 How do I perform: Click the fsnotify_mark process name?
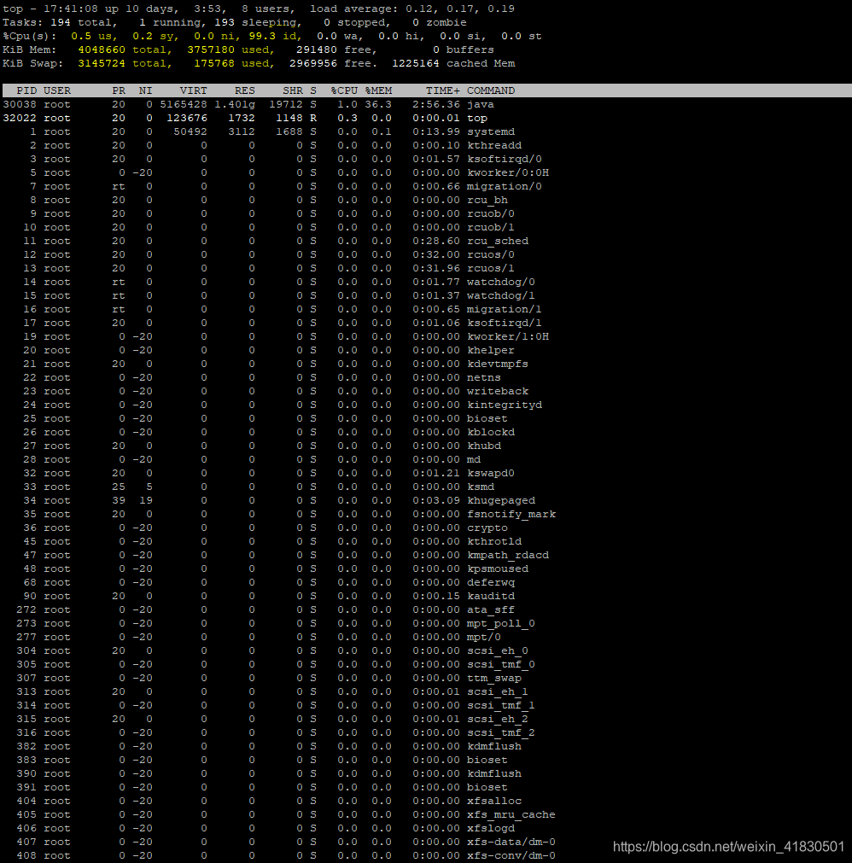pyautogui.click(x=511, y=514)
